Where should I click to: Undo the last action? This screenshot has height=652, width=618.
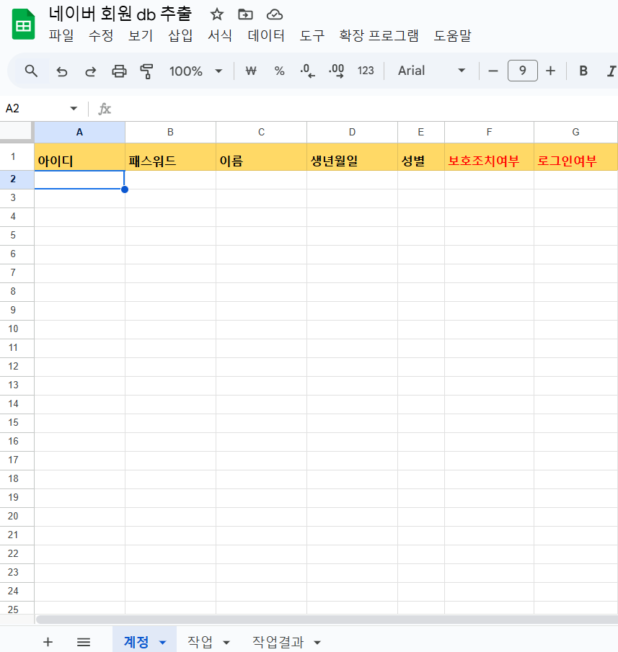point(61,71)
